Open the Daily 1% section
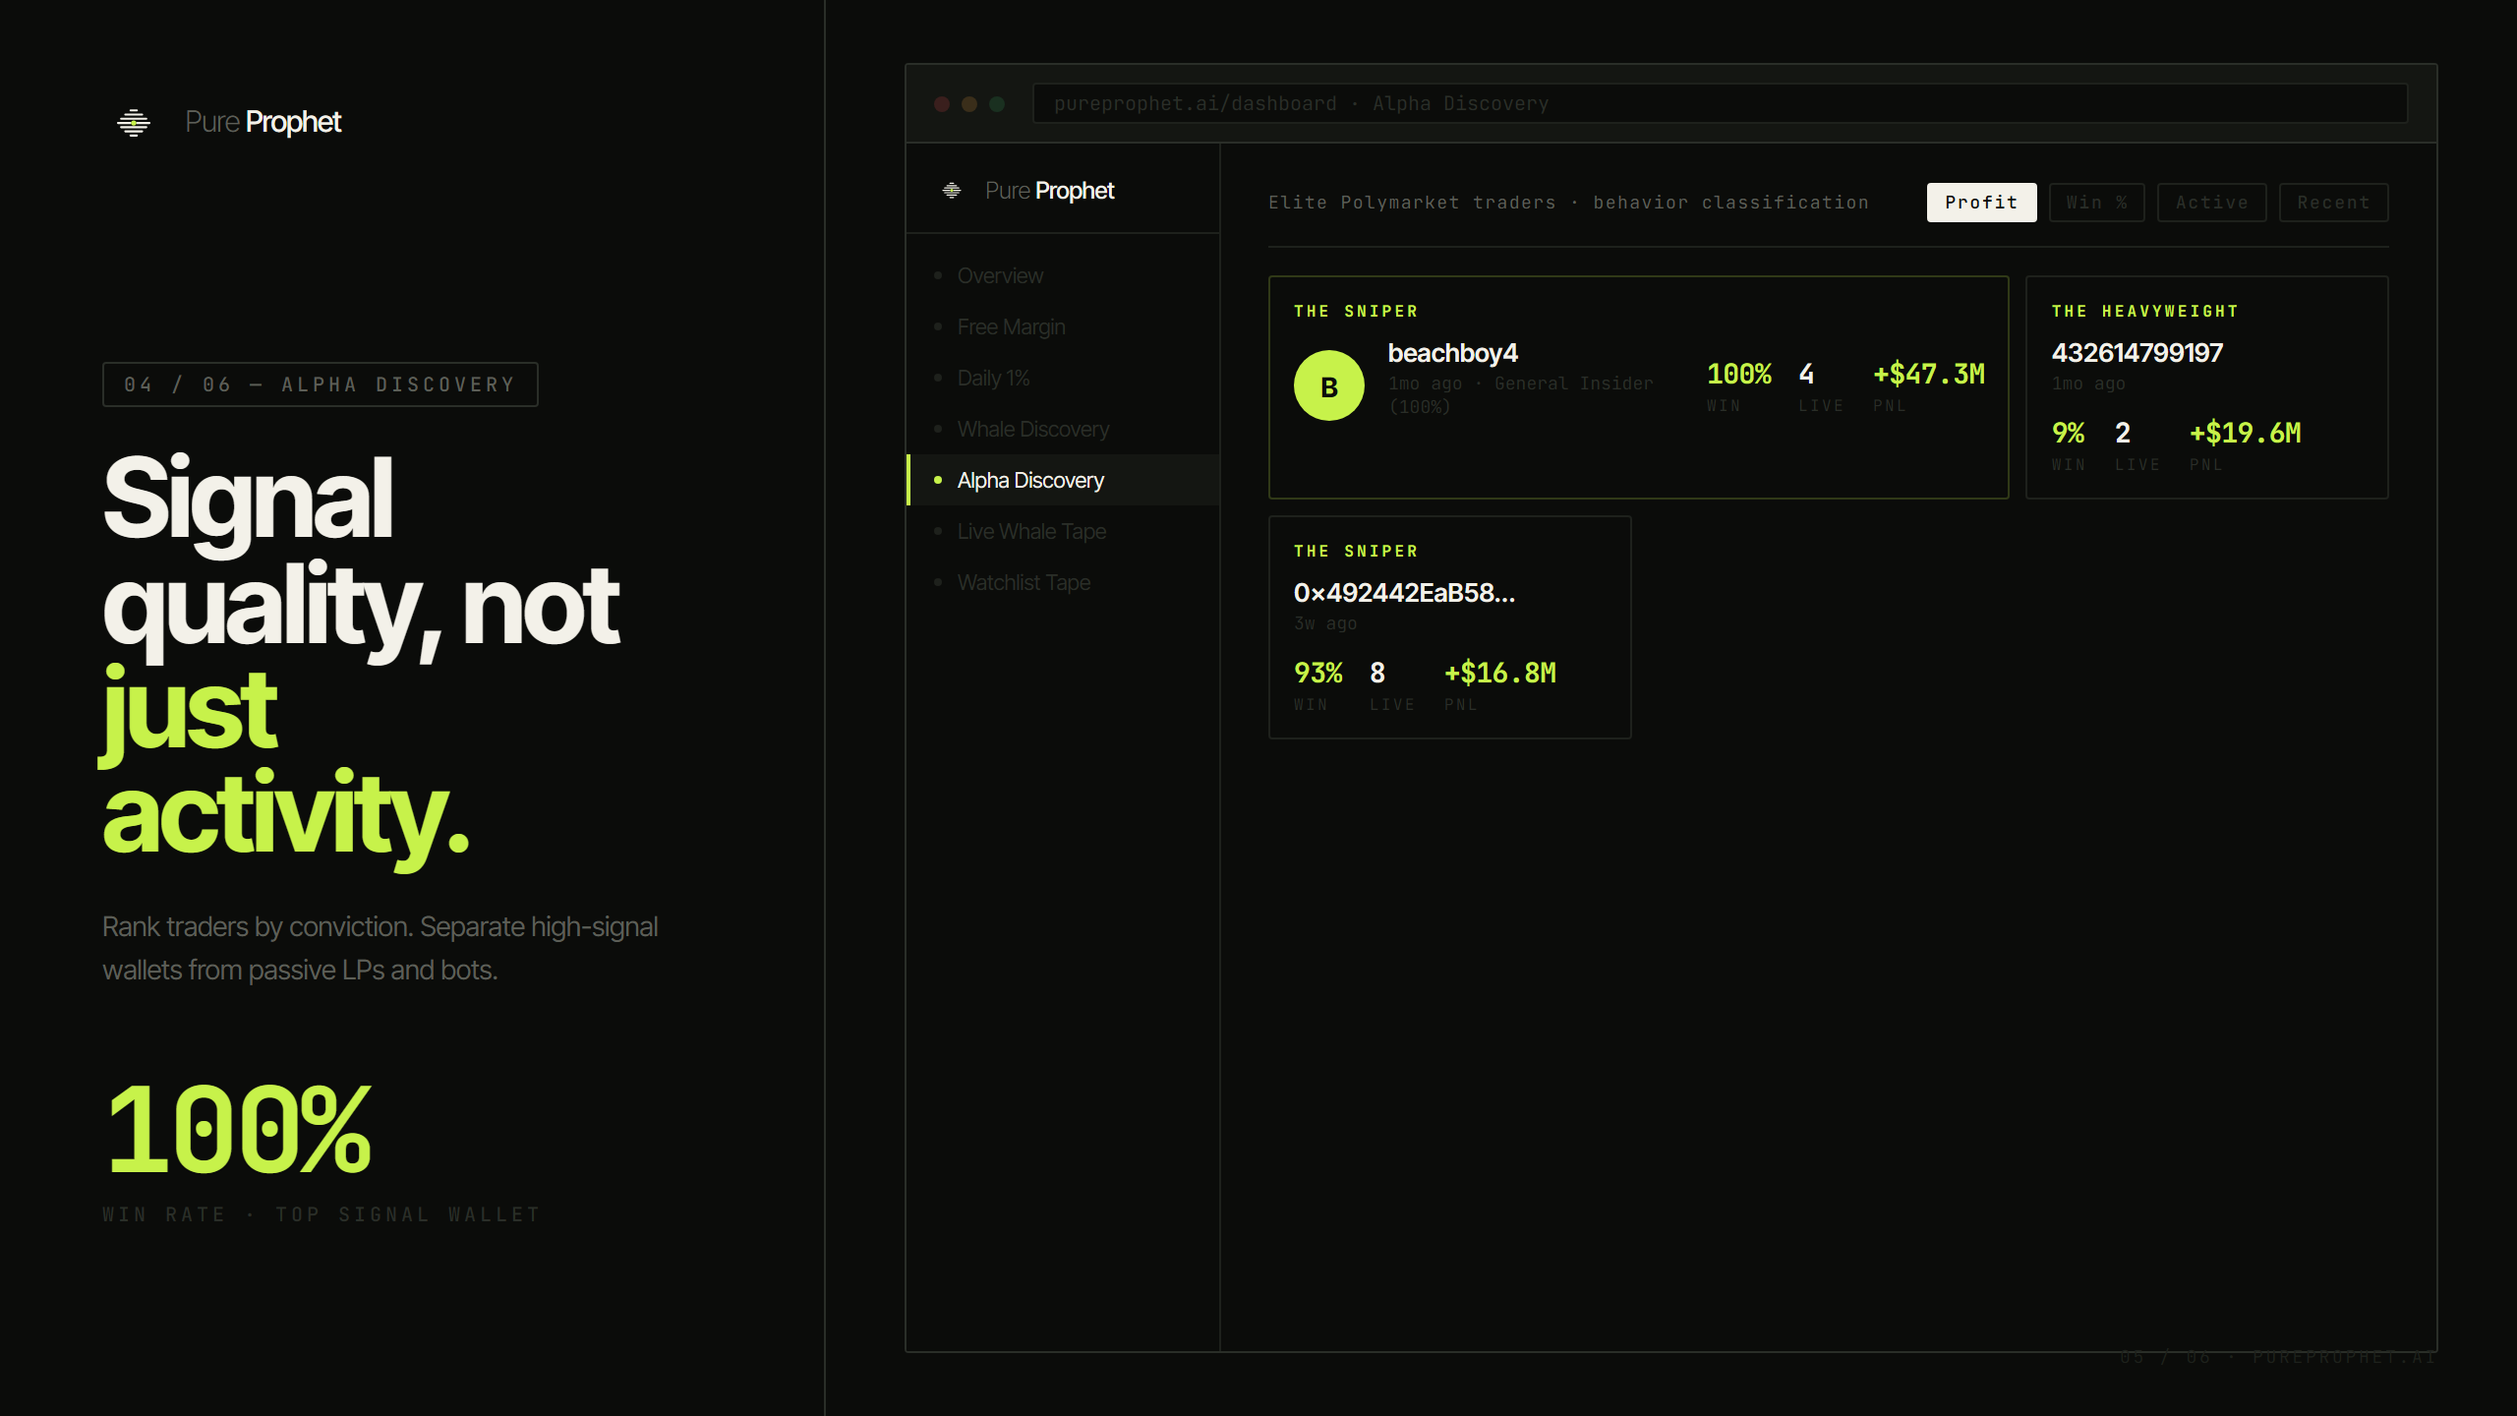This screenshot has height=1416, width=2517. (x=993, y=379)
